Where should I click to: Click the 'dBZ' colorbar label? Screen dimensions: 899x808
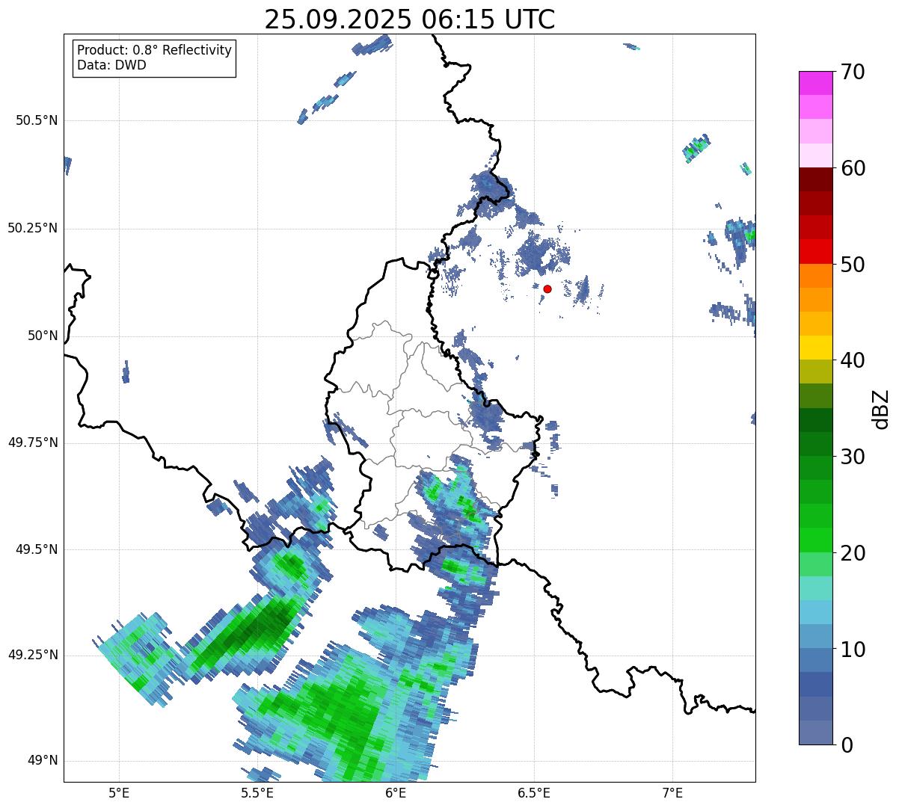[882, 408]
